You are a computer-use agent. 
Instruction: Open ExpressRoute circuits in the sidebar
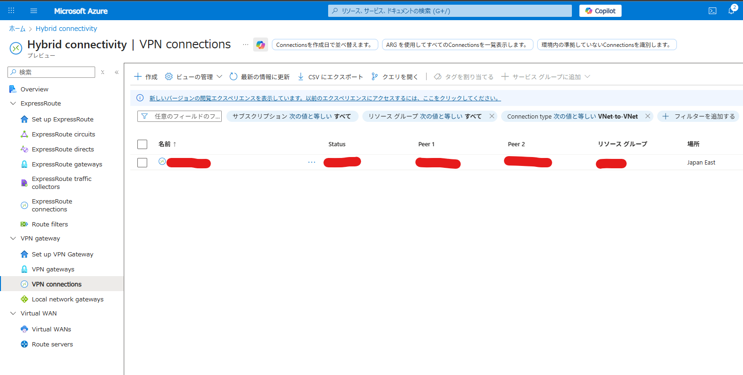coord(63,134)
